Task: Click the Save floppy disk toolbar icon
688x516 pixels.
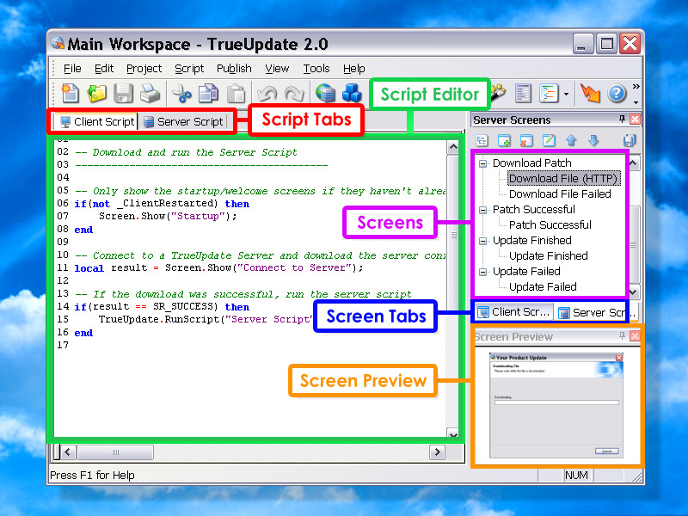Action: pos(123,93)
